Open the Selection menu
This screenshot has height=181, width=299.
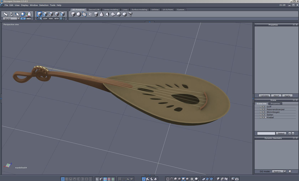click(x=44, y=5)
